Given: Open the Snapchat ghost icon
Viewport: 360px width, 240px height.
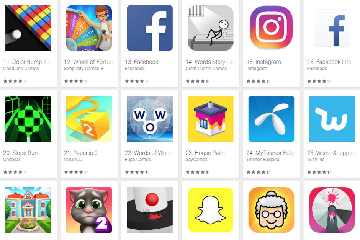Looking at the screenshot, I should click(211, 210).
